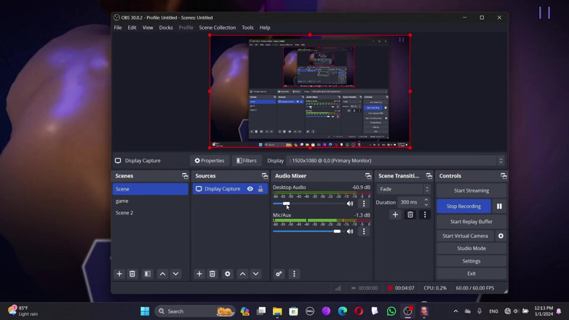Open scene filters icon in Scenes panel

147,274
